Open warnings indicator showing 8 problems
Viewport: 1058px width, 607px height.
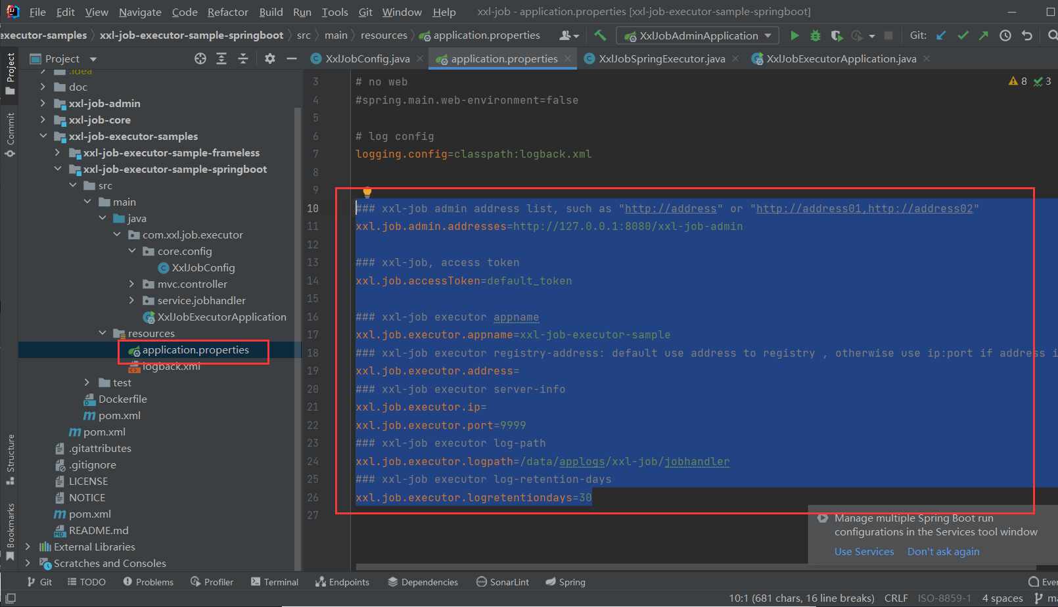(x=1018, y=81)
